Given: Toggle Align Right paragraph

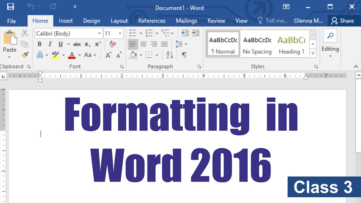Looking at the screenshot, I should 154,44.
